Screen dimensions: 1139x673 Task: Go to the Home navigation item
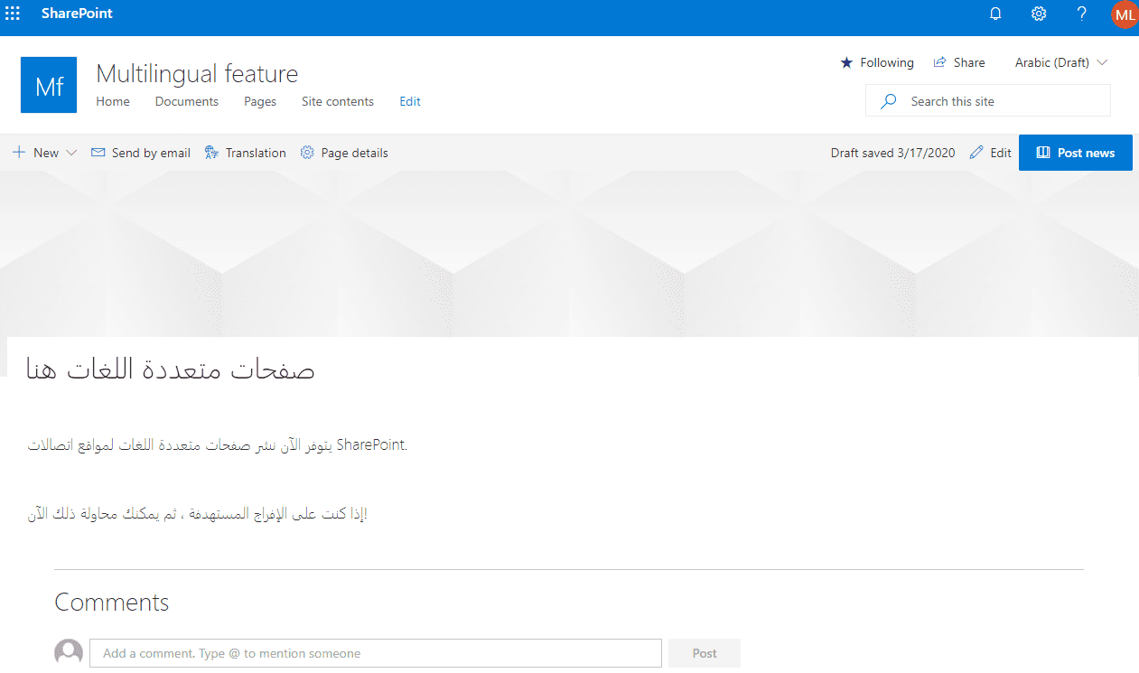pos(113,101)
